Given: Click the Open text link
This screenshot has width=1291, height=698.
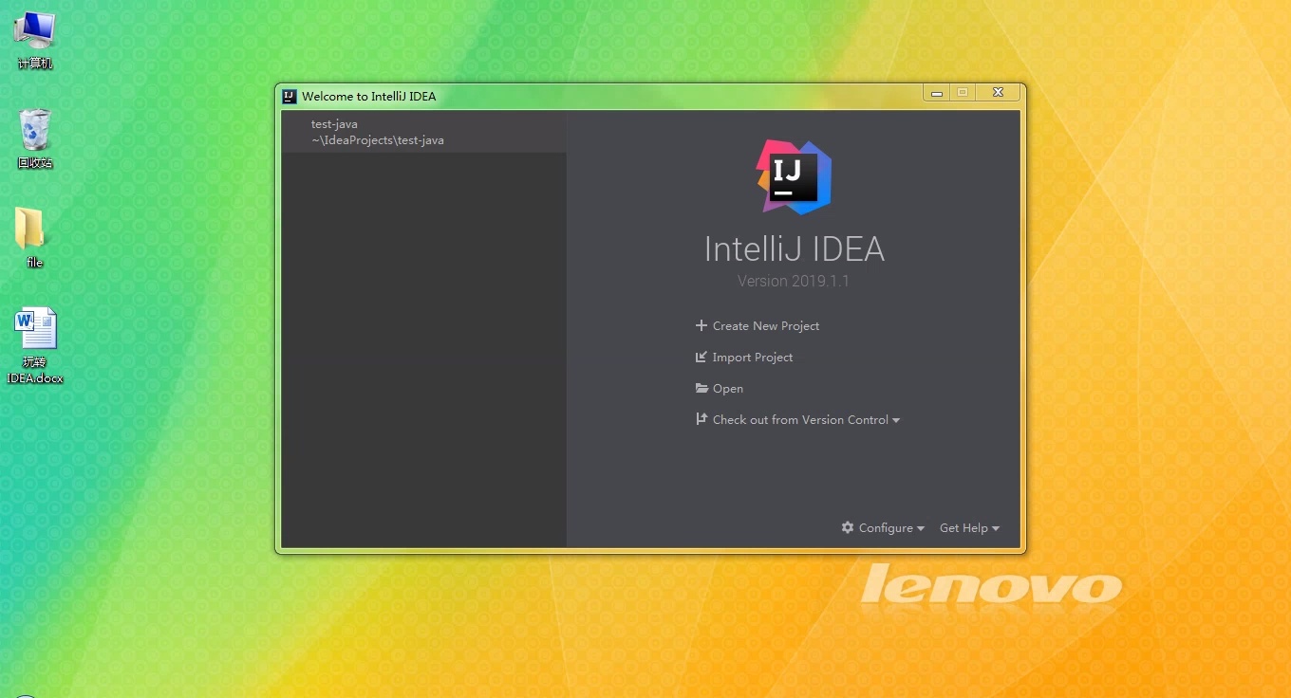Looking at the screenshot, I should pyautogui.click(x=728, y=389).
